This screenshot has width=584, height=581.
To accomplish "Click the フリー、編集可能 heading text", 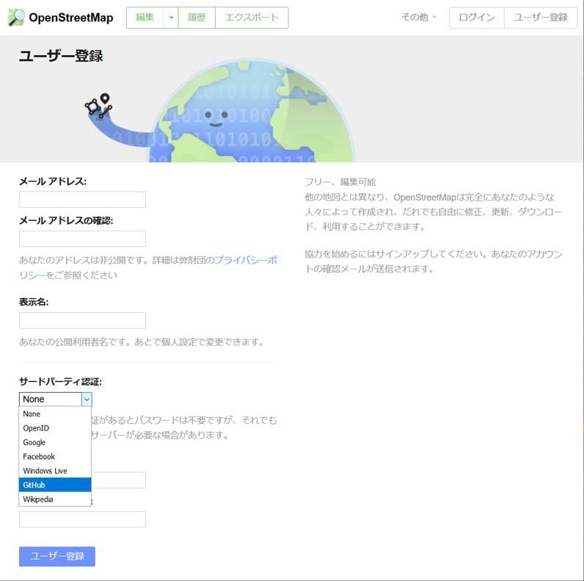I will [340, 182].
